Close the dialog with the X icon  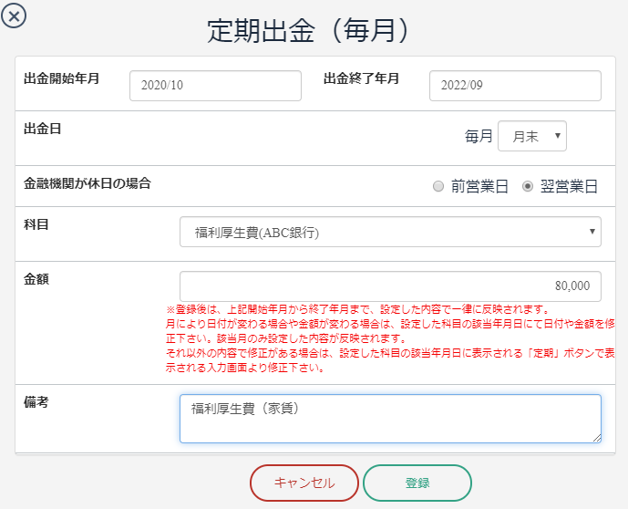pos(14,16)
